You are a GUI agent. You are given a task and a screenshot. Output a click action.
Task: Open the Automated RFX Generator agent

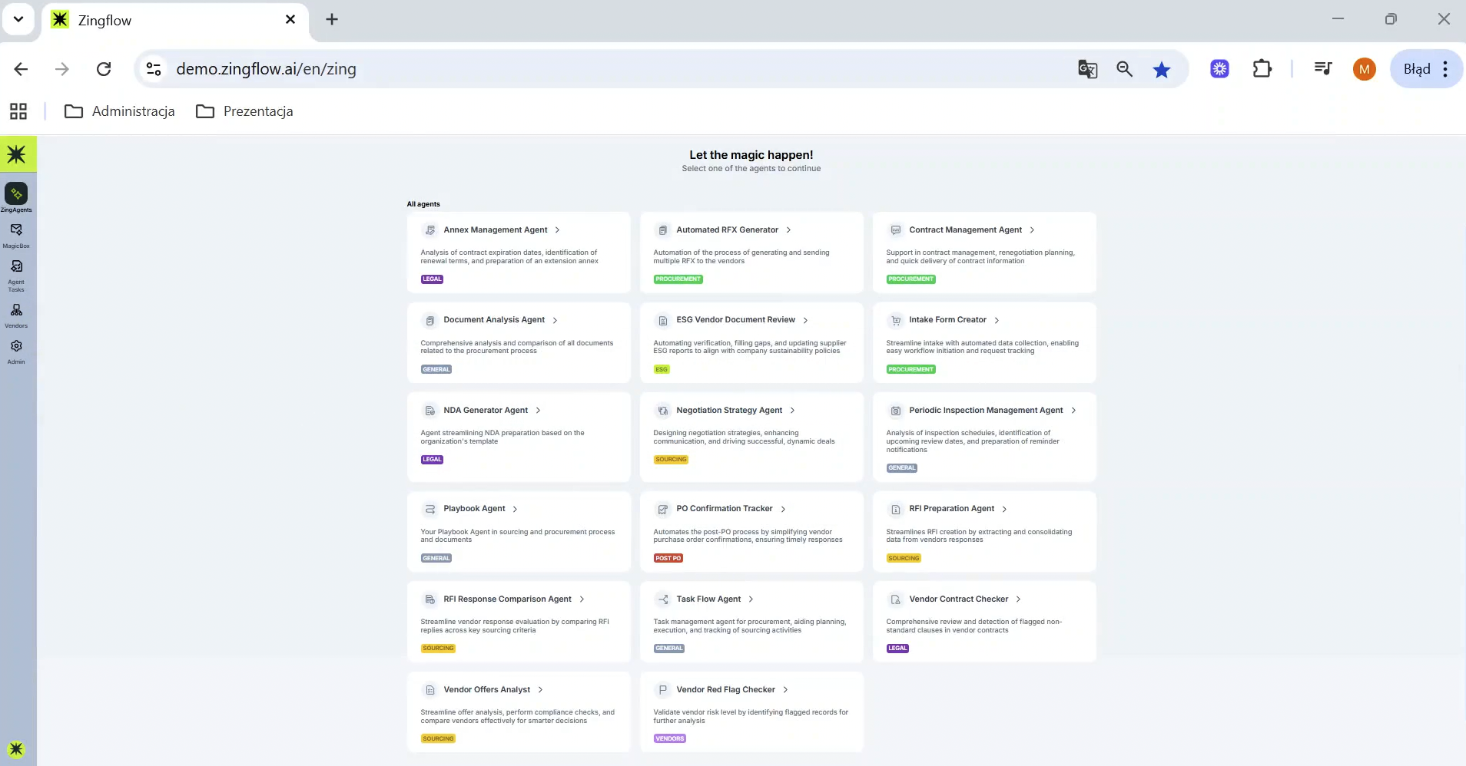coord(727,230)
